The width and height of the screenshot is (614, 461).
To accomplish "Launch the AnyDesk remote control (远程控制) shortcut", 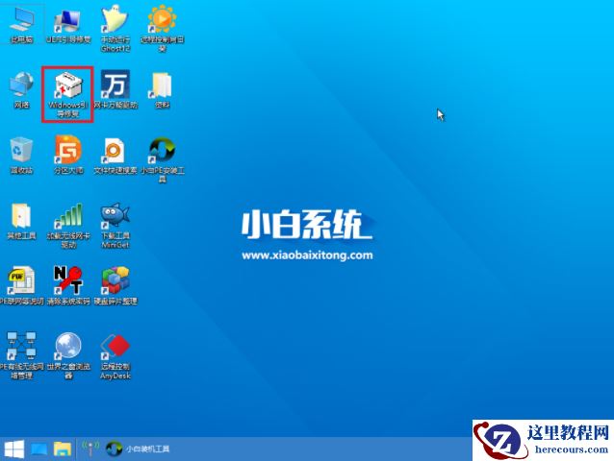I will click(x=115, y=355).
